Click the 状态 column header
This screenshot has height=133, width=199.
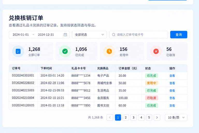click(148, 68)
